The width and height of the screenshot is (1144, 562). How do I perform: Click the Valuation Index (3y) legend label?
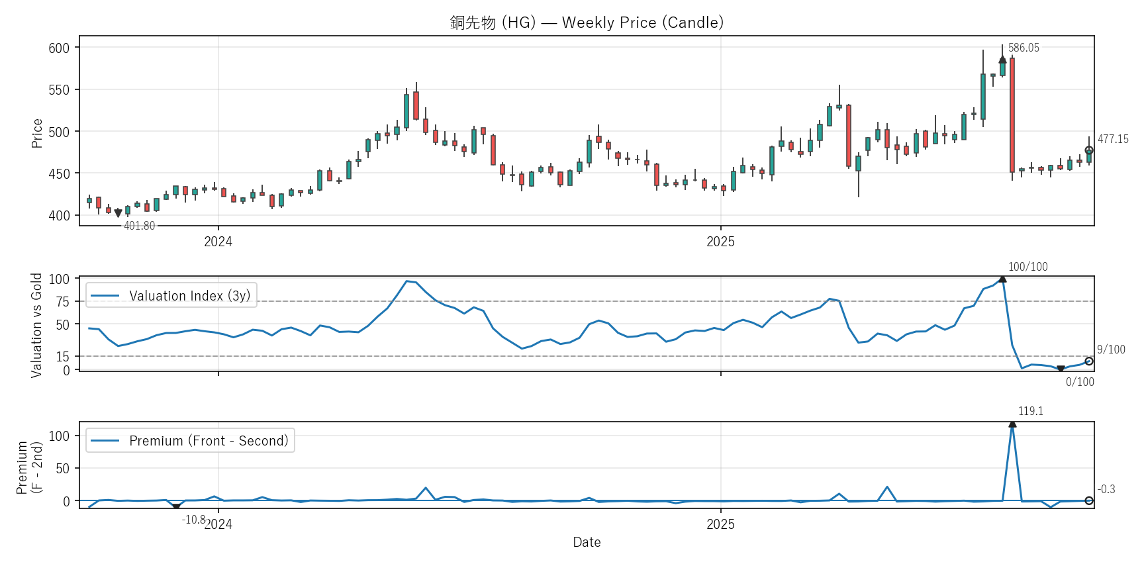pyautogui.click(x=190, y=296)
